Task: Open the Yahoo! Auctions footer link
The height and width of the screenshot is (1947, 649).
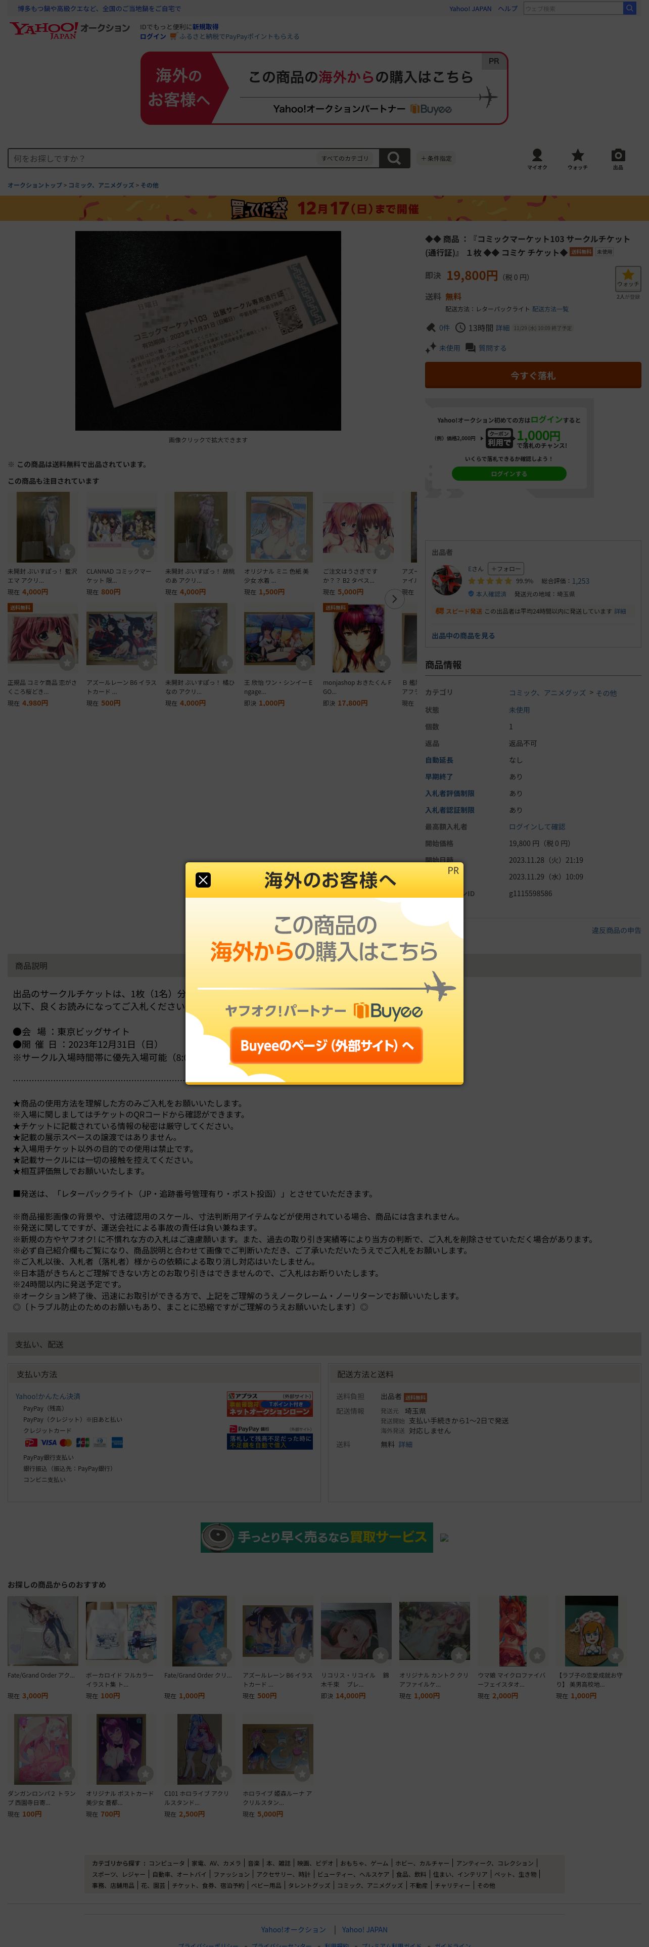Action: 293,1930
